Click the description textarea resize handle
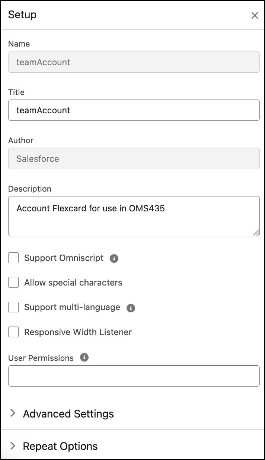This screenshot has width=265, height=460. point(256,233)
